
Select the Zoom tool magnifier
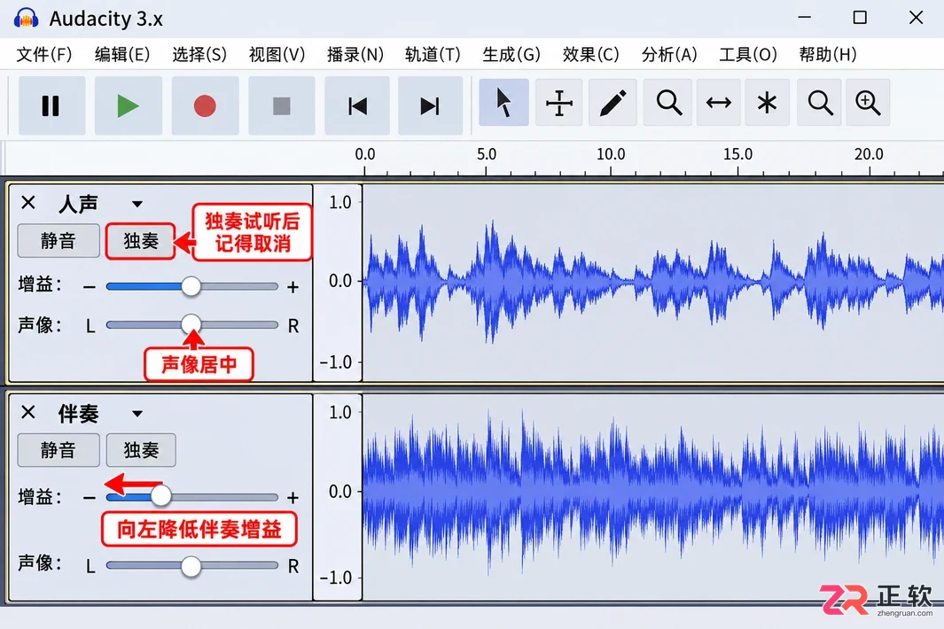tap(668, 103)
